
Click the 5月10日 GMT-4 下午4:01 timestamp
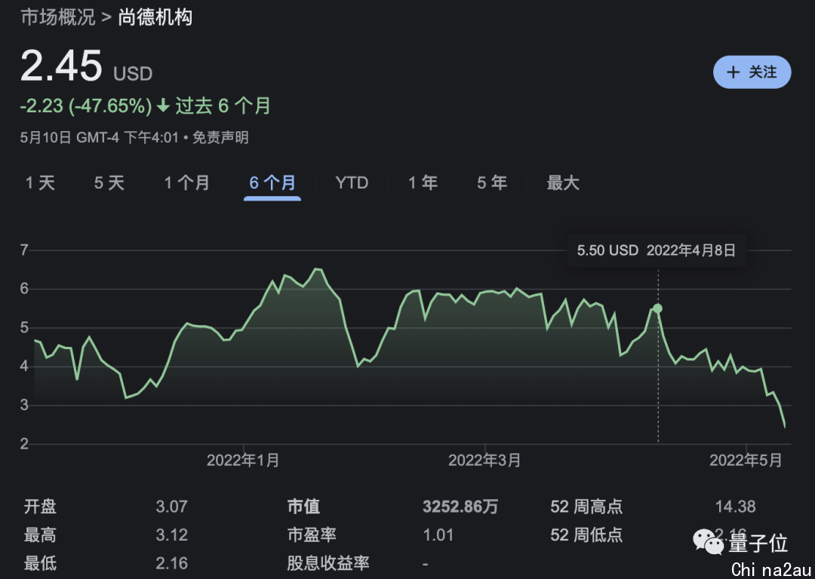[100, 138]
